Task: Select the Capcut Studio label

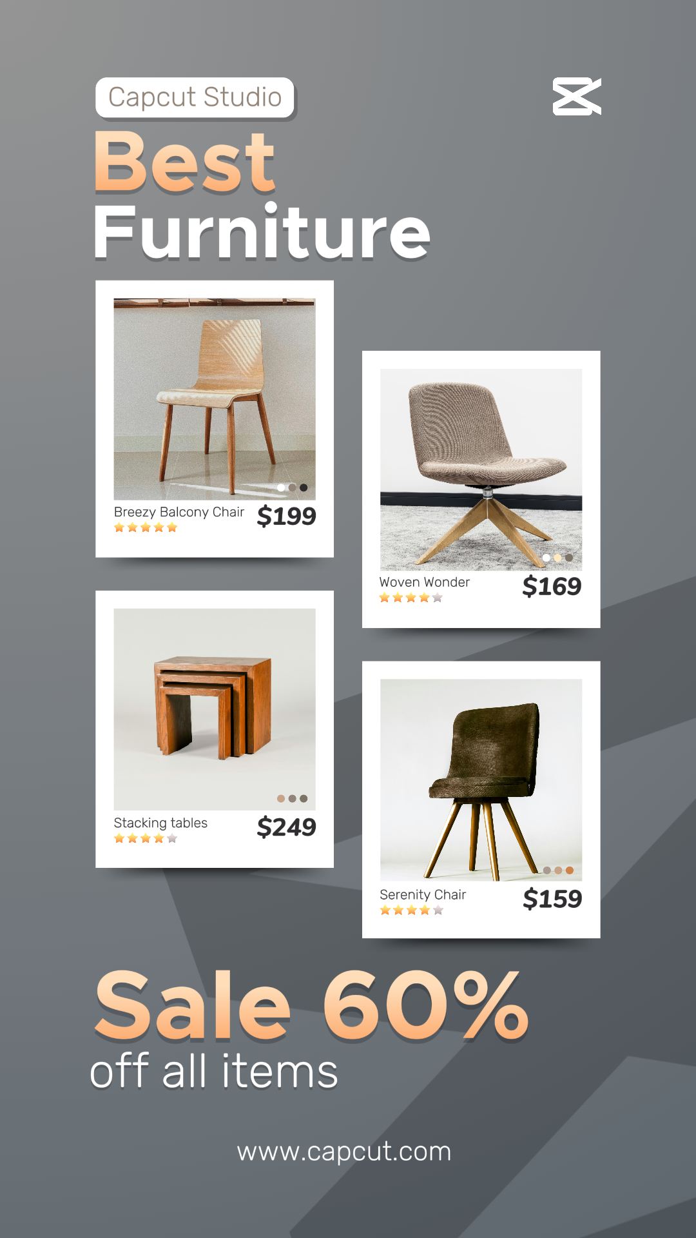Action: click(195, 97)
